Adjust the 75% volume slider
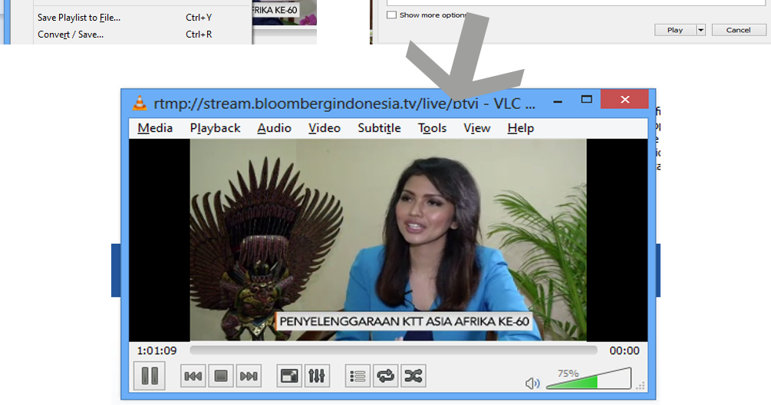771x405 pixels. coord(588,378)
